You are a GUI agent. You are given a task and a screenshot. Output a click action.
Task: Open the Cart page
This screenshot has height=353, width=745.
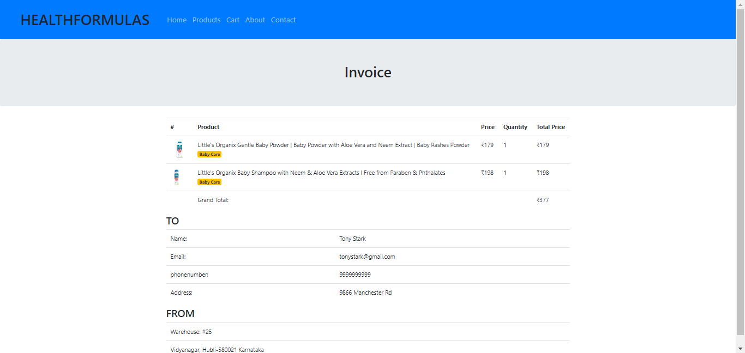click(233, 20)
